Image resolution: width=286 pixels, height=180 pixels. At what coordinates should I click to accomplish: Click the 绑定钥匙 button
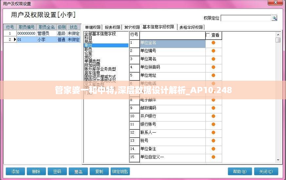pyautogui.click(x=120, y=172)
